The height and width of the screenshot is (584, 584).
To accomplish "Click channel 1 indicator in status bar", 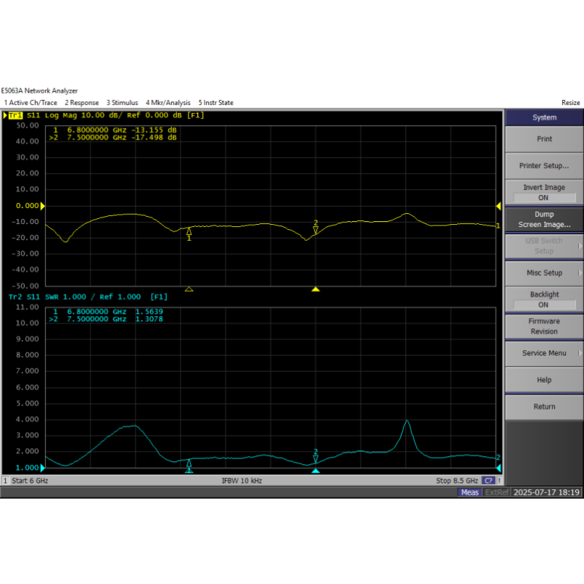I will [x=5, y=480].
